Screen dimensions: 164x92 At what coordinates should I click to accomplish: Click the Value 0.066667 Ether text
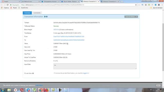coord(61,43)
